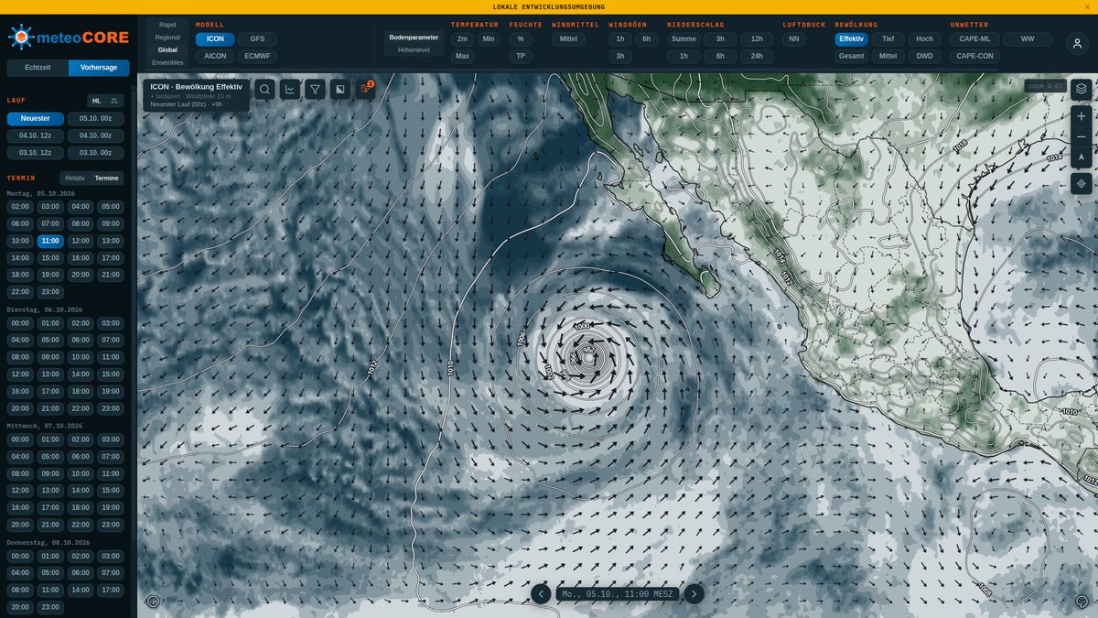Select Effektiv cloud cover parameter
The height and width of the screenshot is (618, 1098).
[851, 39]
